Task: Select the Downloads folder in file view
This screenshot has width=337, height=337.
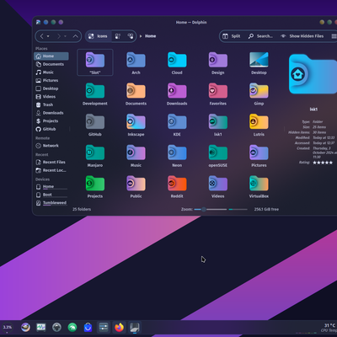Action: pos(177,94)
